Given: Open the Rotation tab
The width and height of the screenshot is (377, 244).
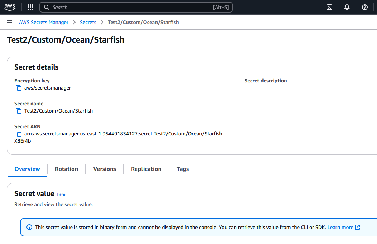Looking at the screenshot, I should coord(67,169).
